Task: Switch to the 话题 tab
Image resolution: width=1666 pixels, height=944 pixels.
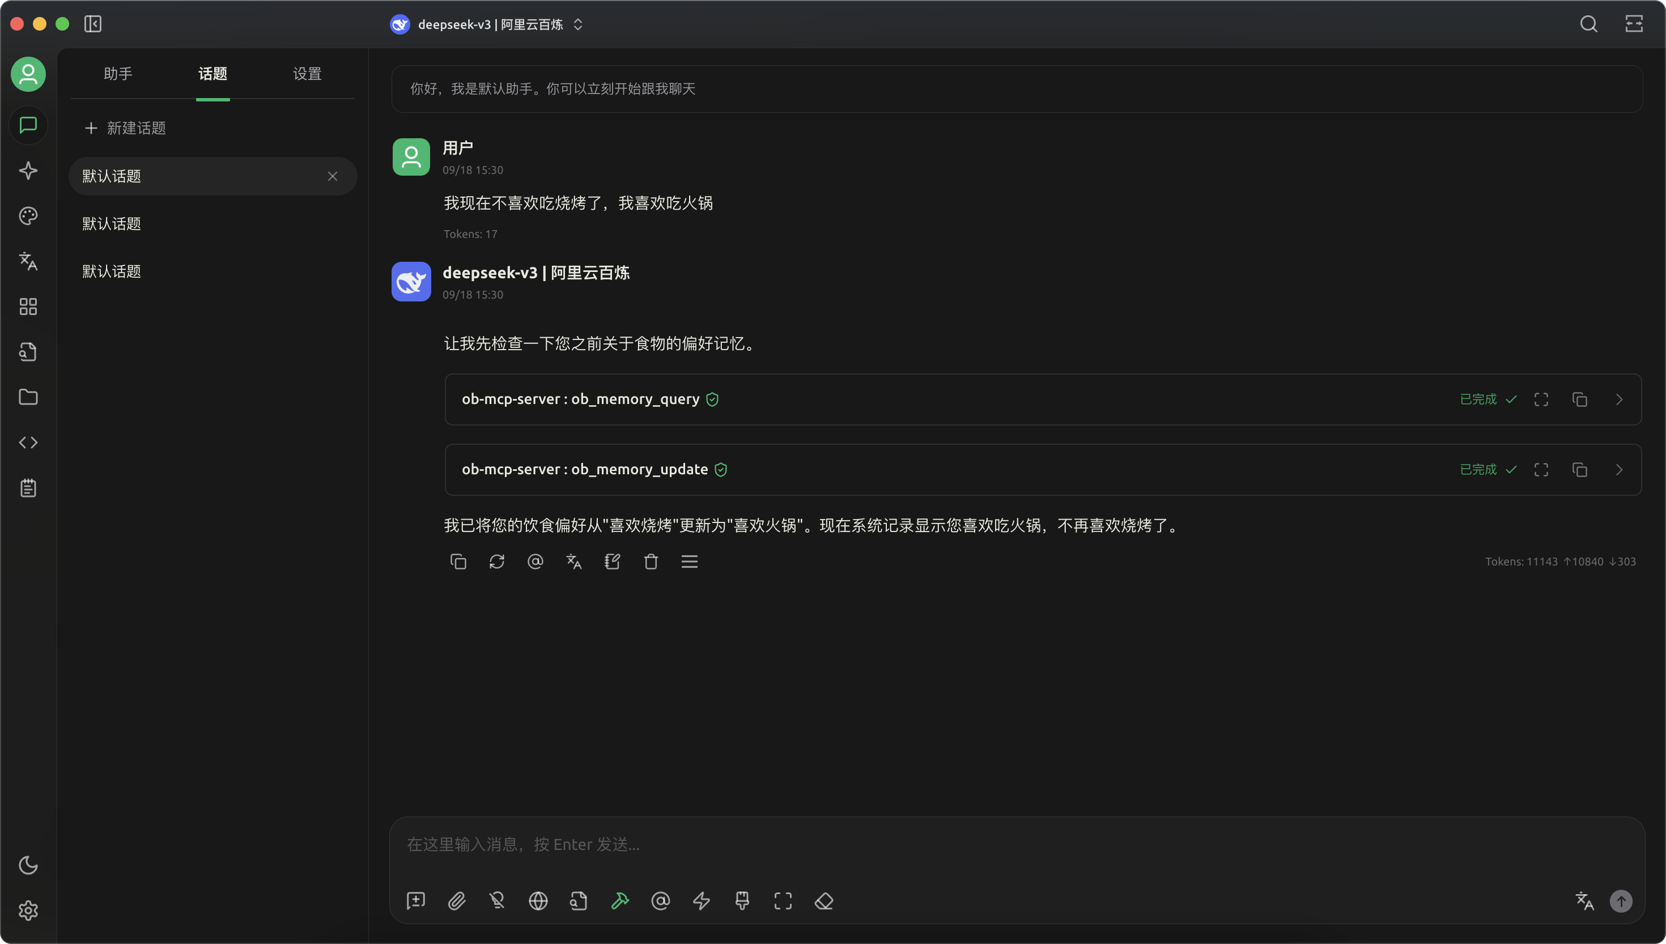Action: (212, 74)
